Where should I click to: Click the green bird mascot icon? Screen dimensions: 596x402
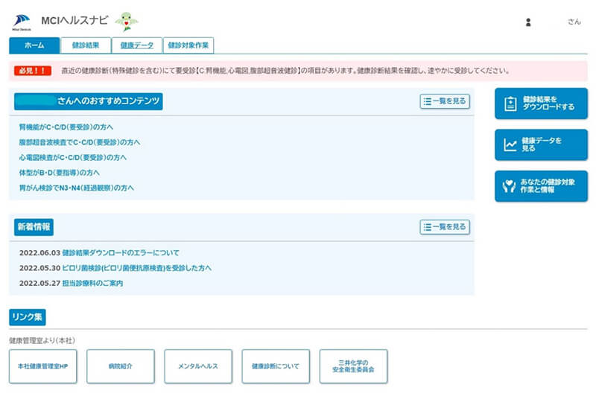tap(127, 21)
